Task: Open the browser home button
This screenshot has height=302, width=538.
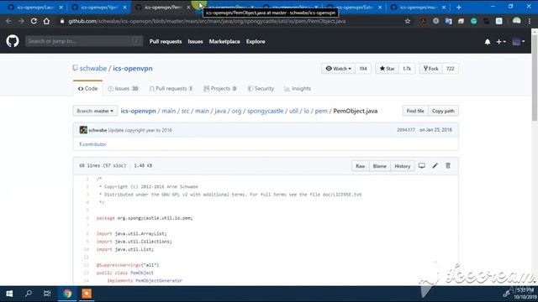Action: click(x=46, y=21)
